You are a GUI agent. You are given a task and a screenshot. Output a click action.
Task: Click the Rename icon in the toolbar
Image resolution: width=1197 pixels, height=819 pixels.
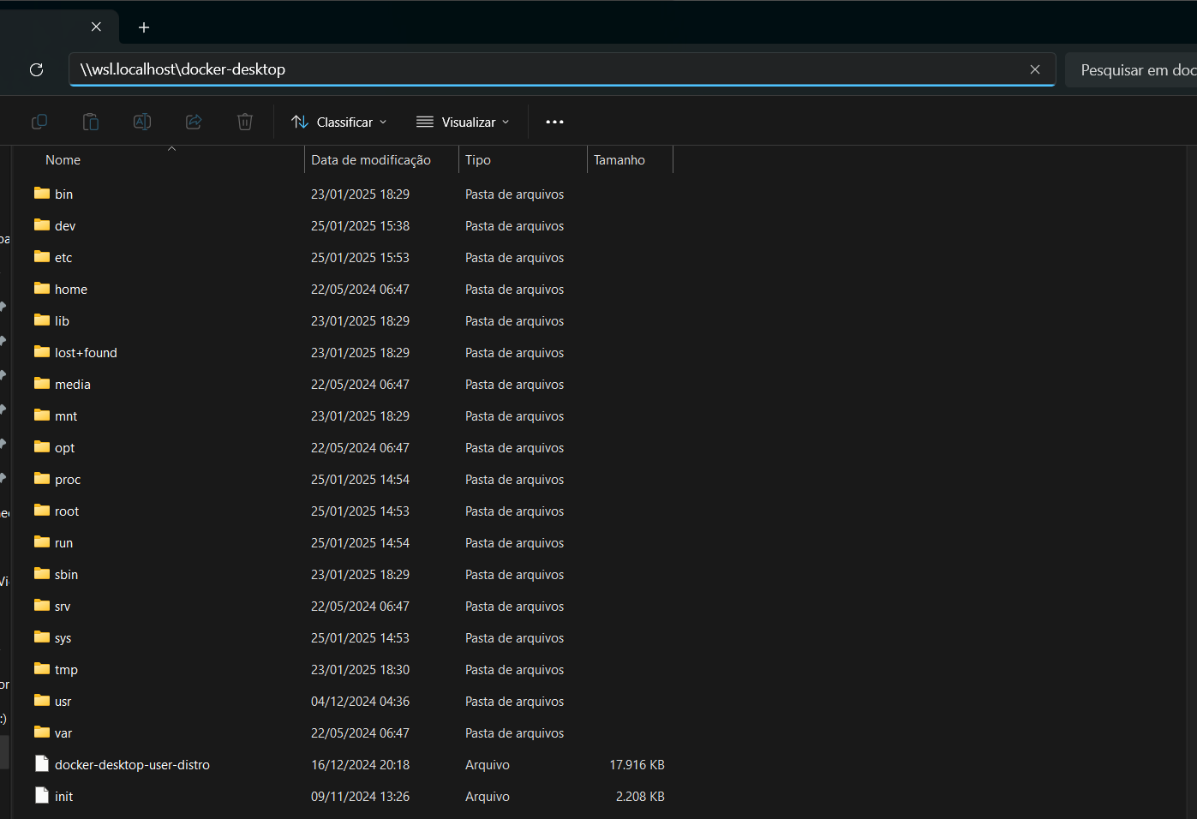click(142, 122)
